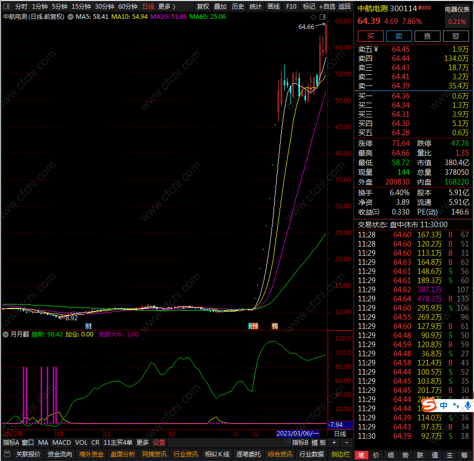Select the 细 detail tab
The width and height of the screenshot is (474, 461).
tap(391, 455)
